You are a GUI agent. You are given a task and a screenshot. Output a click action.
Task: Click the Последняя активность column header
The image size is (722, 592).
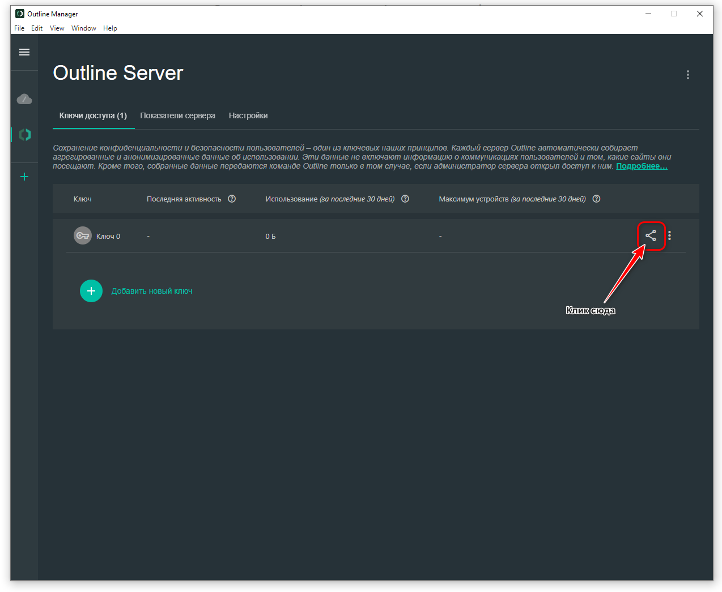184,199
